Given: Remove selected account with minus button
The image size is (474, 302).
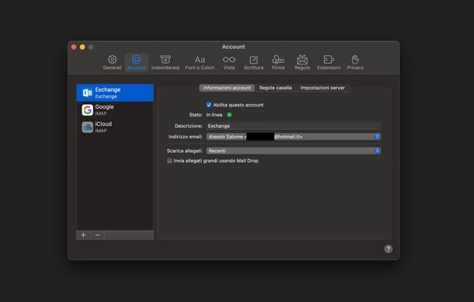Looking at the screenshot, I should tap(97, 235).
